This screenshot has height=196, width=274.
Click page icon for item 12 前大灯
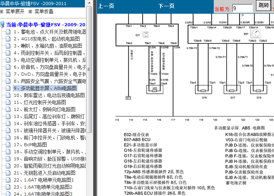tap(8, 109)
